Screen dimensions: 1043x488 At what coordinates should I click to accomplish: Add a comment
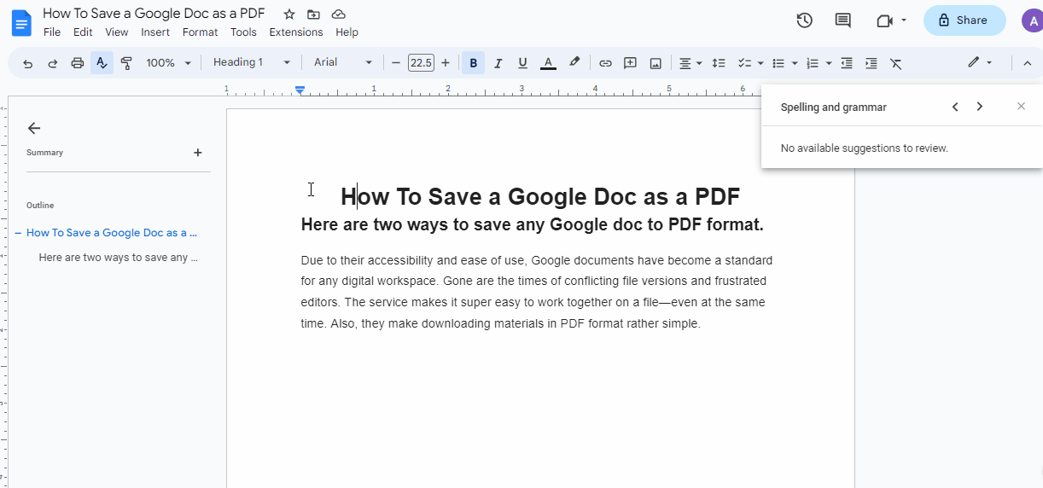pyautogui.click(x=630, y=63)
